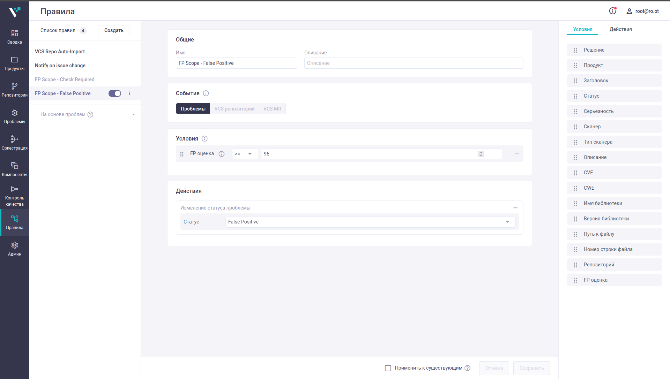This screenshot has height=379, width=670.
Task: Open the Админ settings gear
Action: click(14, 249)
